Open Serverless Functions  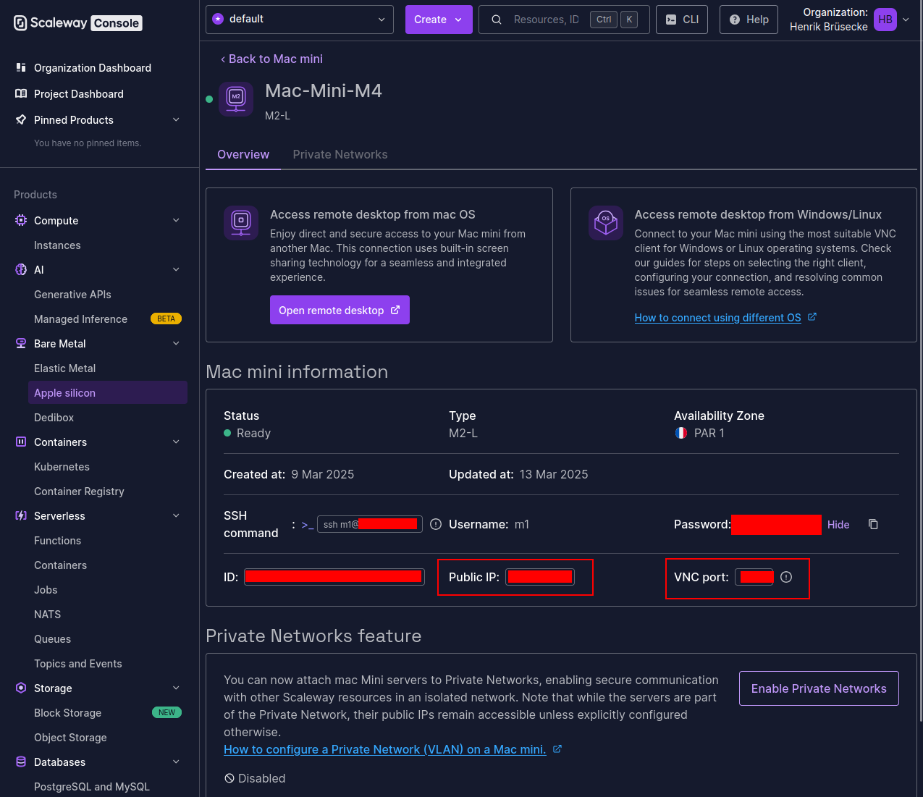(x=57, y=541)
